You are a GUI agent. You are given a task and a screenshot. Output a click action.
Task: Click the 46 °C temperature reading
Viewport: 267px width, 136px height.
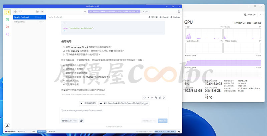(208, 97)
